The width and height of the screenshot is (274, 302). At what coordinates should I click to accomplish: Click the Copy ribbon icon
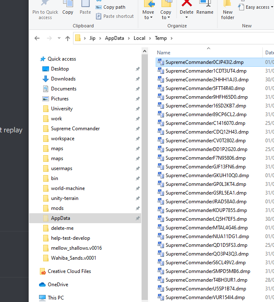(68, 4)
